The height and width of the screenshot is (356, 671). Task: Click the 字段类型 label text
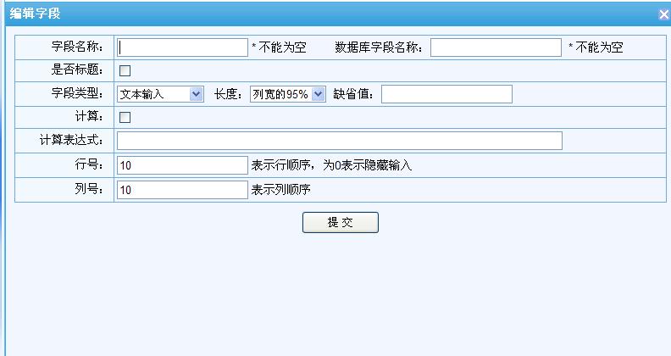(77, 94)
